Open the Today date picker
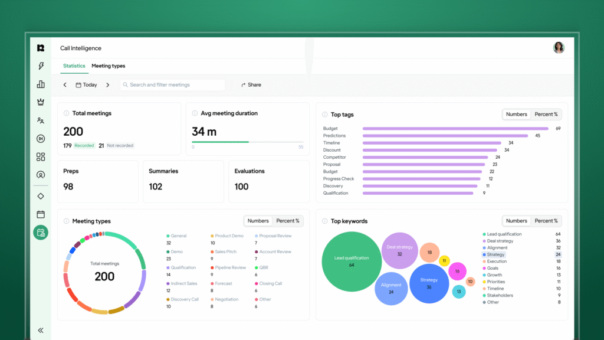 coord(87,85)
